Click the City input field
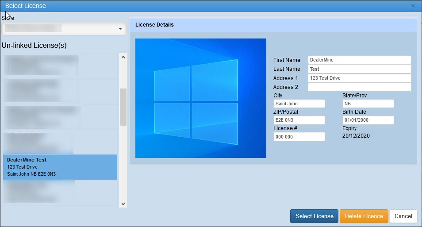Image resolution: width=422 pixels, height=227 pixels. pyautogui.click(x=299, y=104)
